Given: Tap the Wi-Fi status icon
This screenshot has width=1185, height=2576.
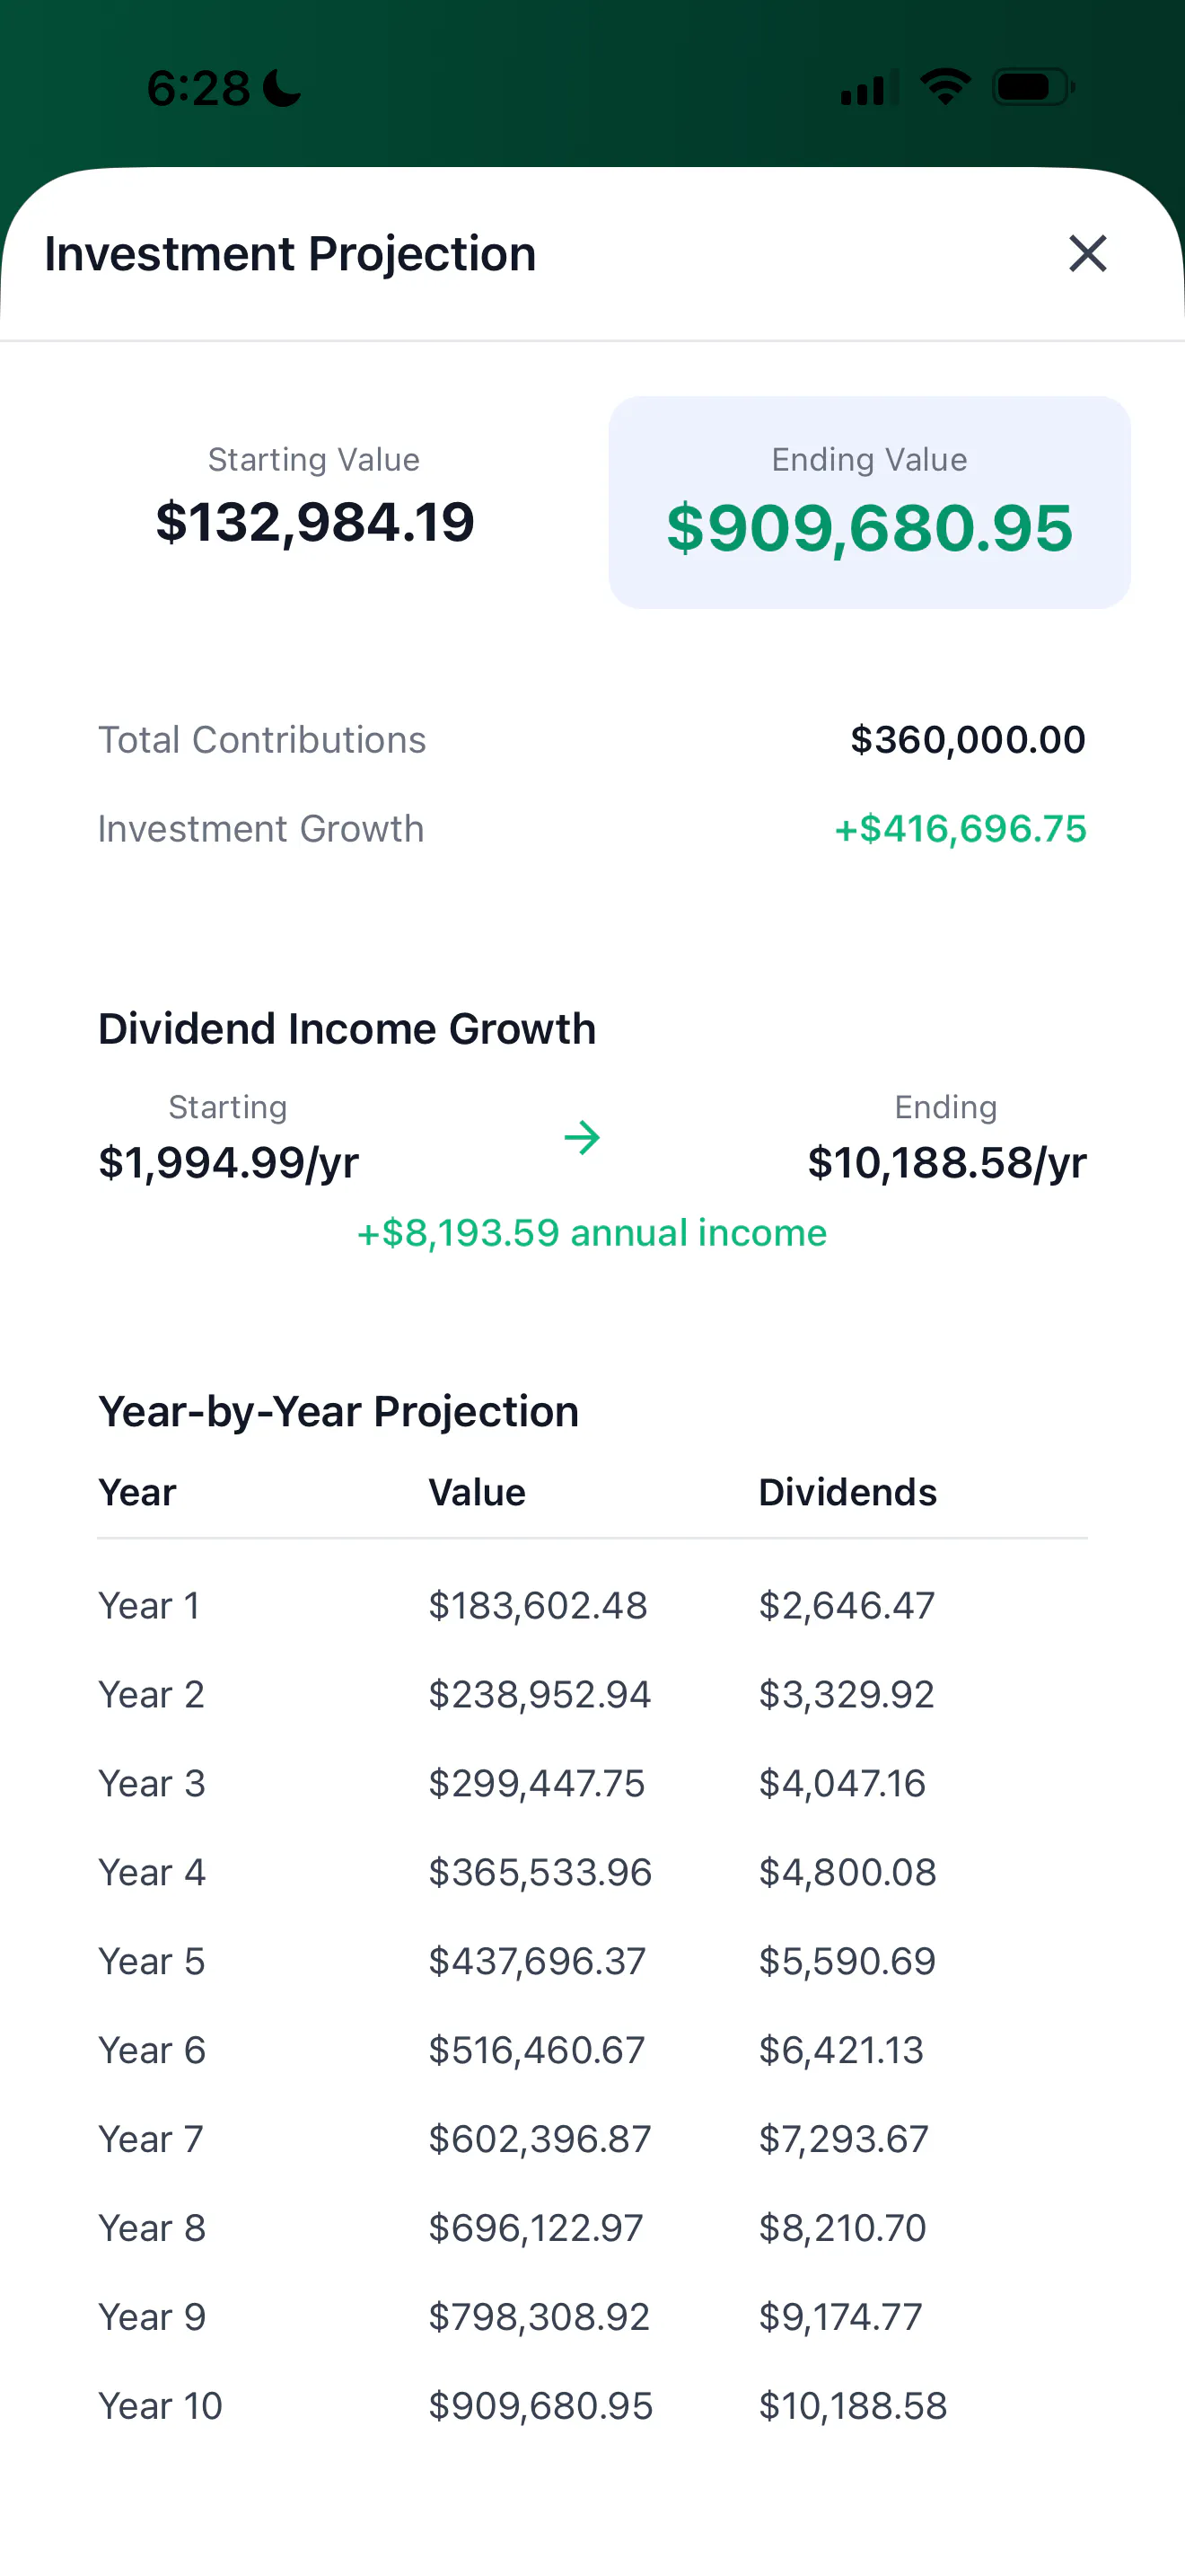Looking at the screenshot, I should 945,87.
